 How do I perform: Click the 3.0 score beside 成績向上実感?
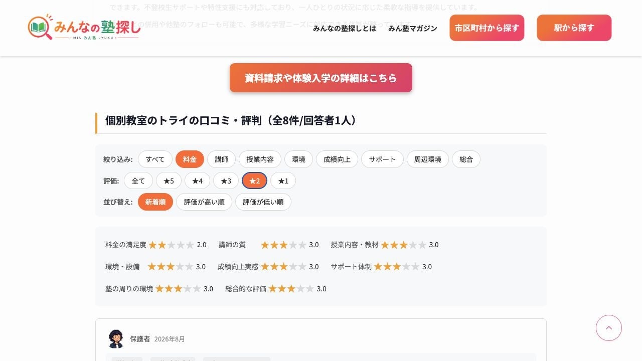click(x=314, y=267)
